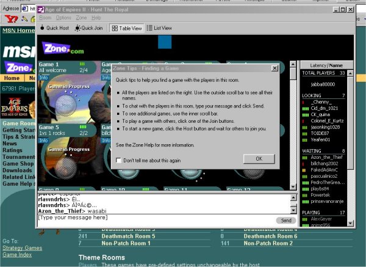Click the red latency icon beside Colonel_E_Kurtz
Image resolution: width=366 pixels, height=267 pixels.
pos(303,121)
